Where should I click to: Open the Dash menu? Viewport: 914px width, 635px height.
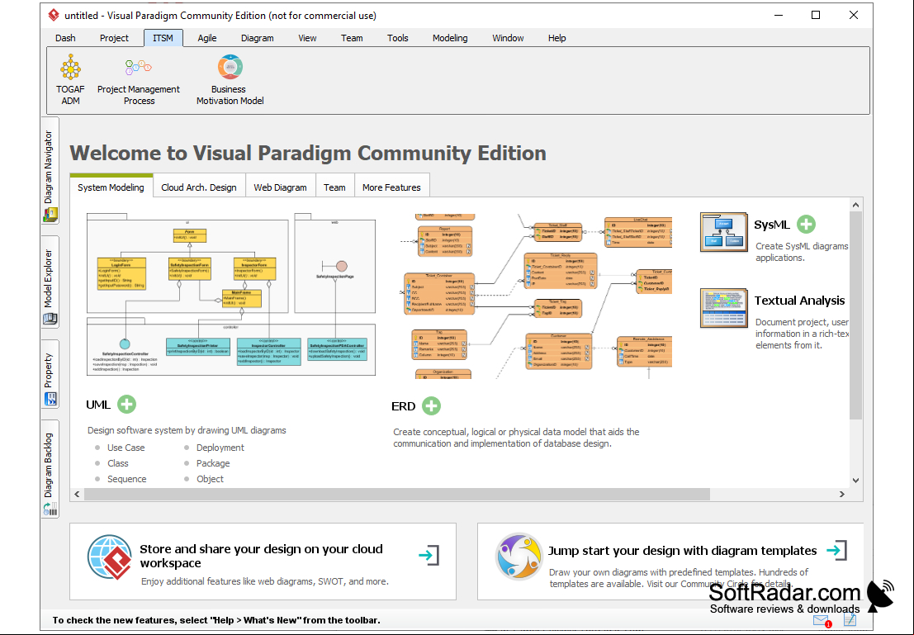[x=65, y=38]
